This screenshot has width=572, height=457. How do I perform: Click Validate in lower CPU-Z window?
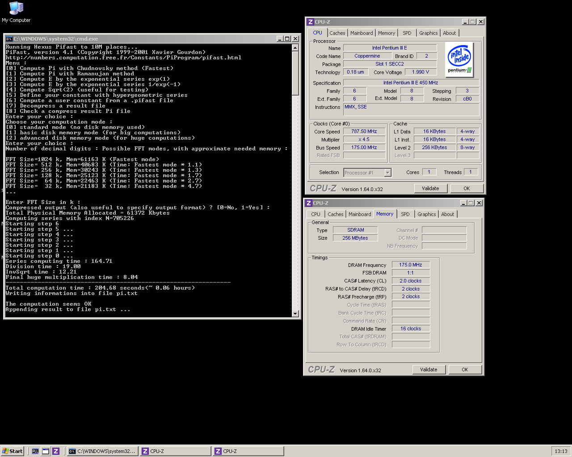pos(429,370)
